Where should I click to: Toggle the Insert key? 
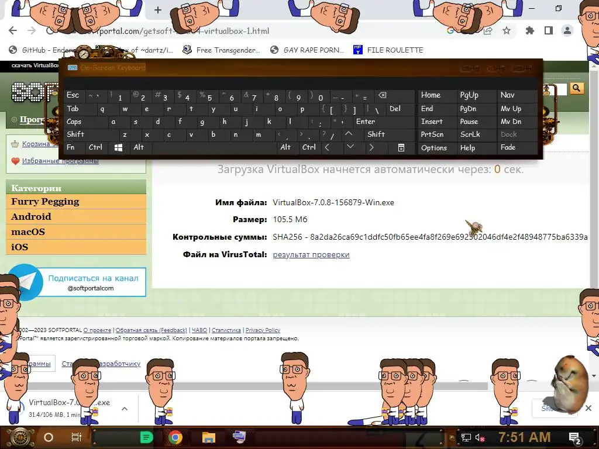coord(437,122)
